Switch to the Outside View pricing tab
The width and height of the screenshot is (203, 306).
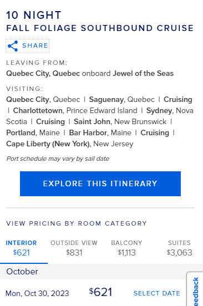(x=74, y=248)
